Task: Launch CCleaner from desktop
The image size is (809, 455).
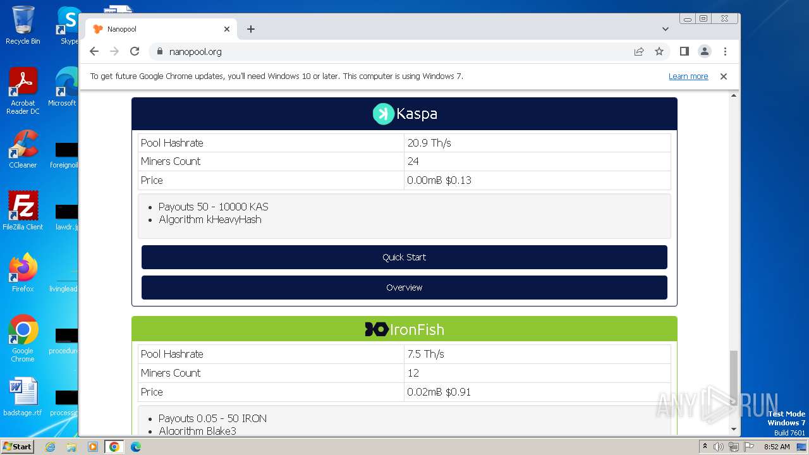Action: point(23,149)
